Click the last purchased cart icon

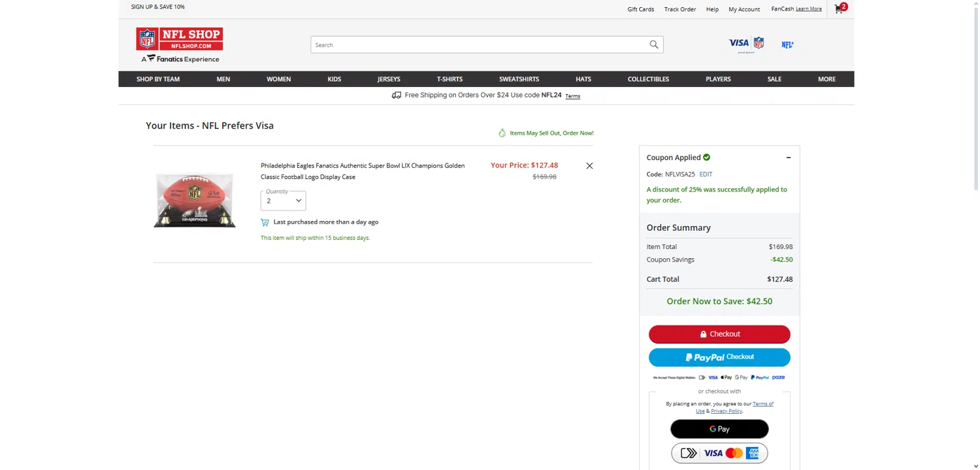click(x=265, y=222)
